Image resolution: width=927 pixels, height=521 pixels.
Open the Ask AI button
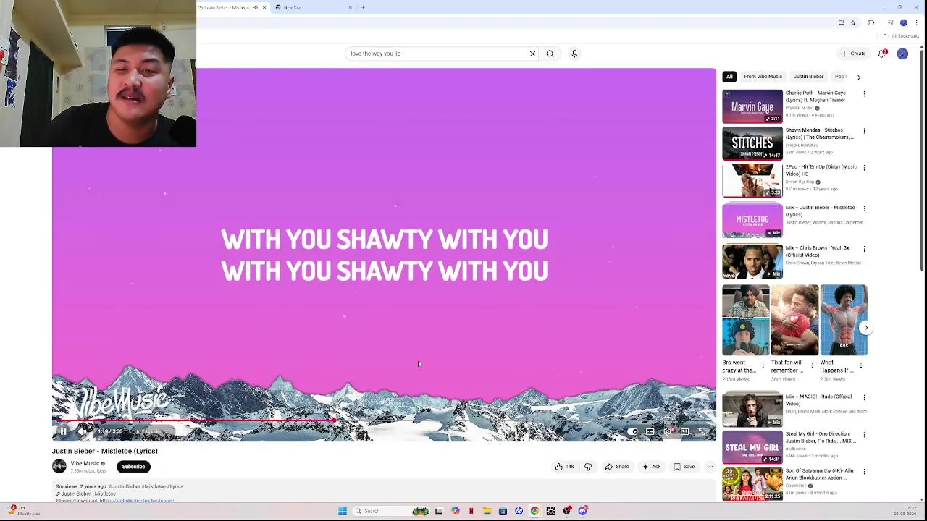click(651, 467)
